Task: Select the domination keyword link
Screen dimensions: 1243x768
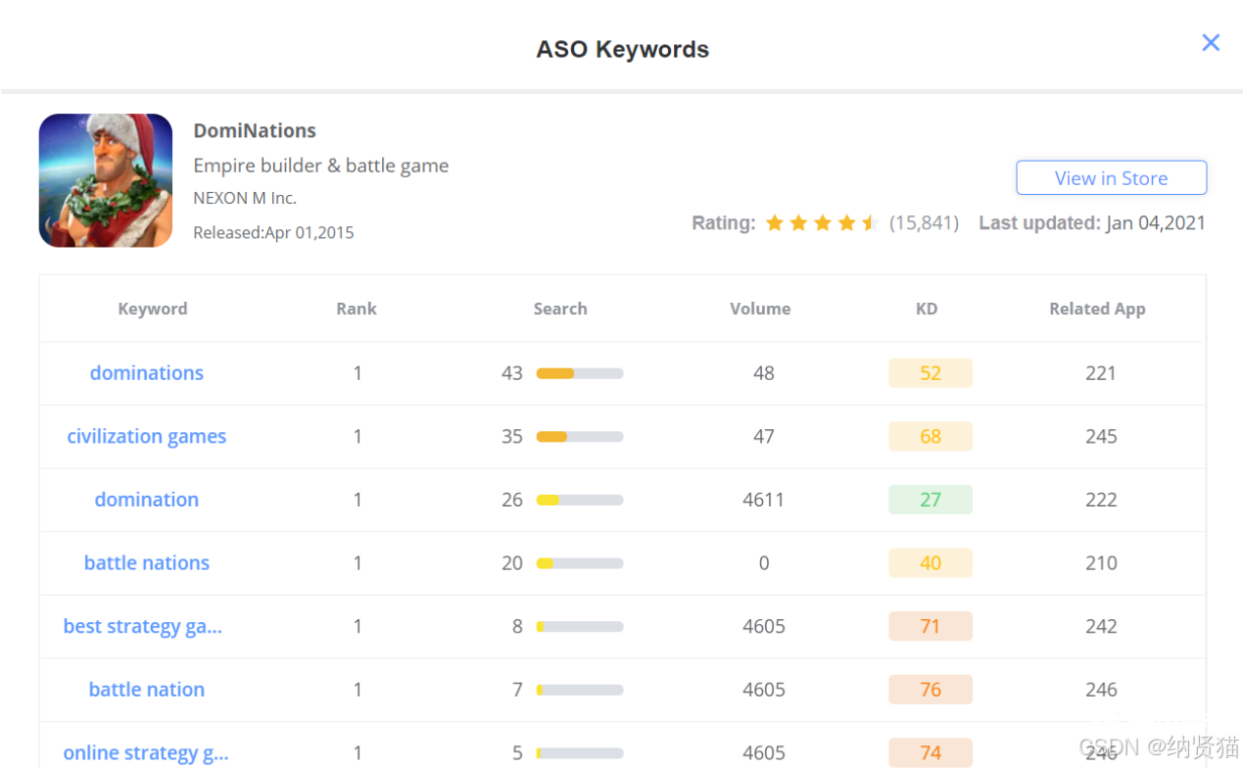Action: [x=147, y=500]
